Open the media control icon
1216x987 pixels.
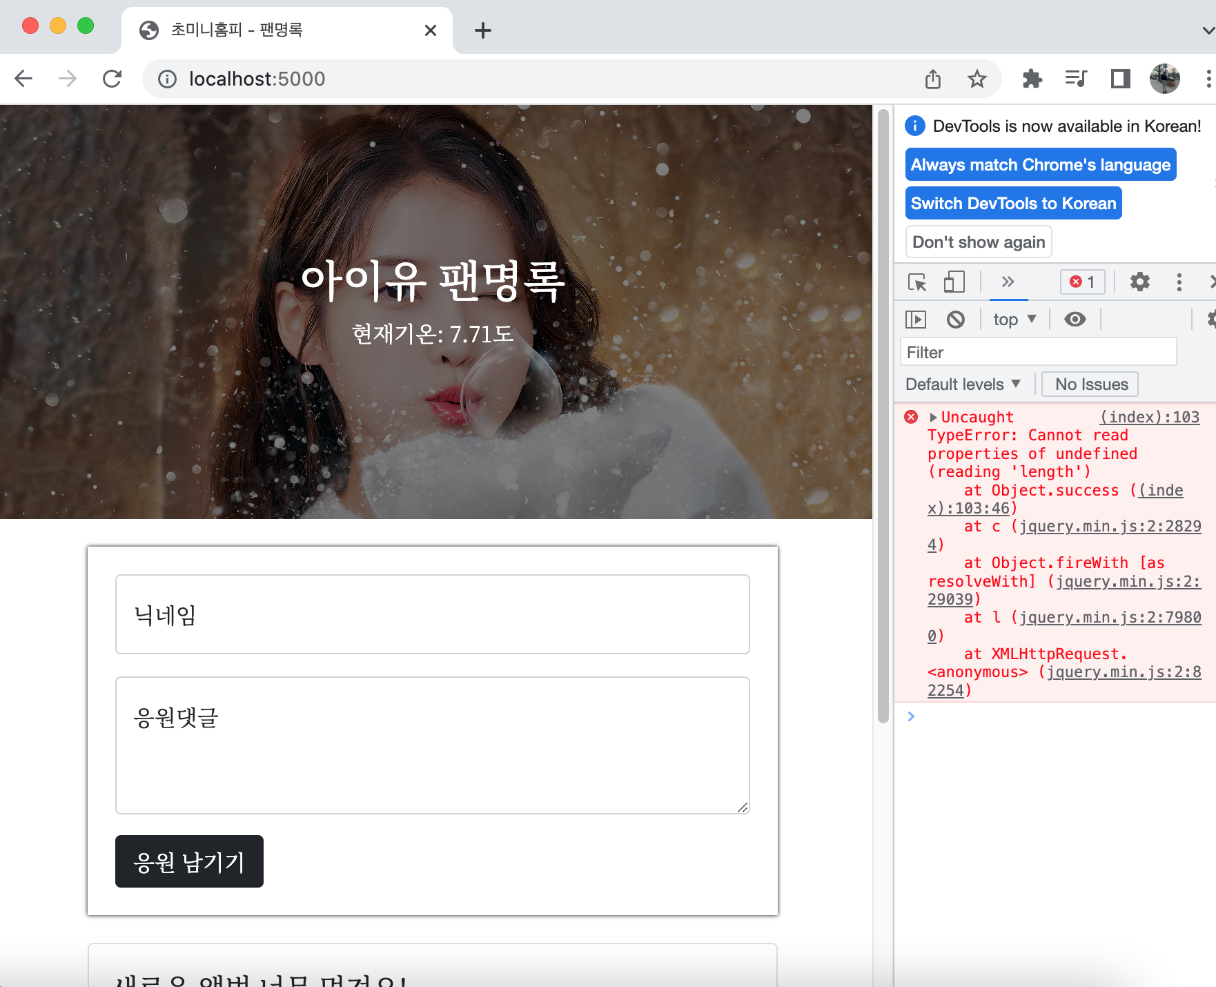click(1076, 79)
